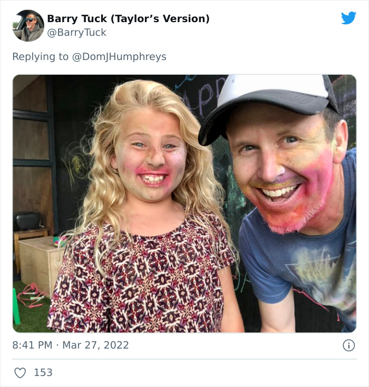
Task: Click the display name Barry Tuck (Taylor's Version)
Action: [x=128, y=18]
